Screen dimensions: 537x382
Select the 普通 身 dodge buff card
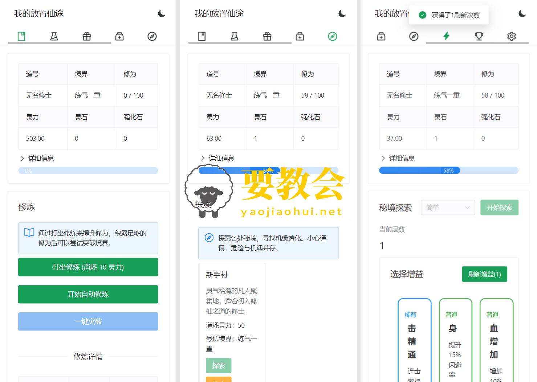click(x=456, y=340)
